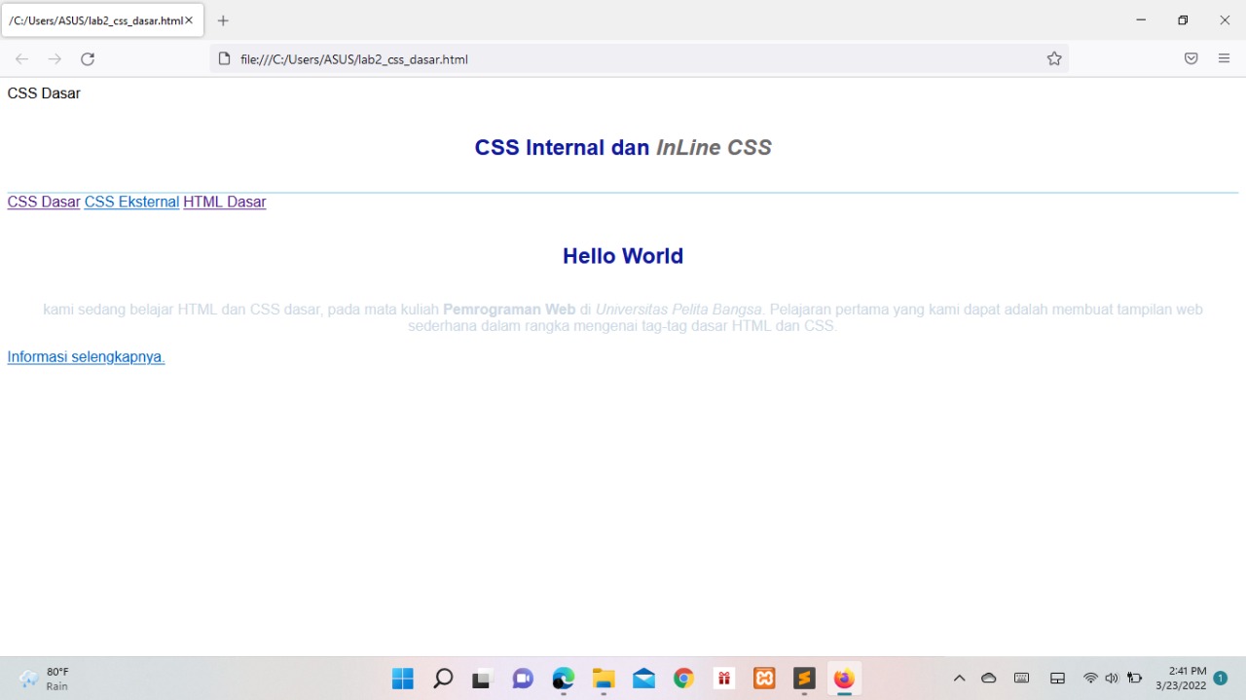
Task: Open the Firefox application menu
Action: point(1224,58)
